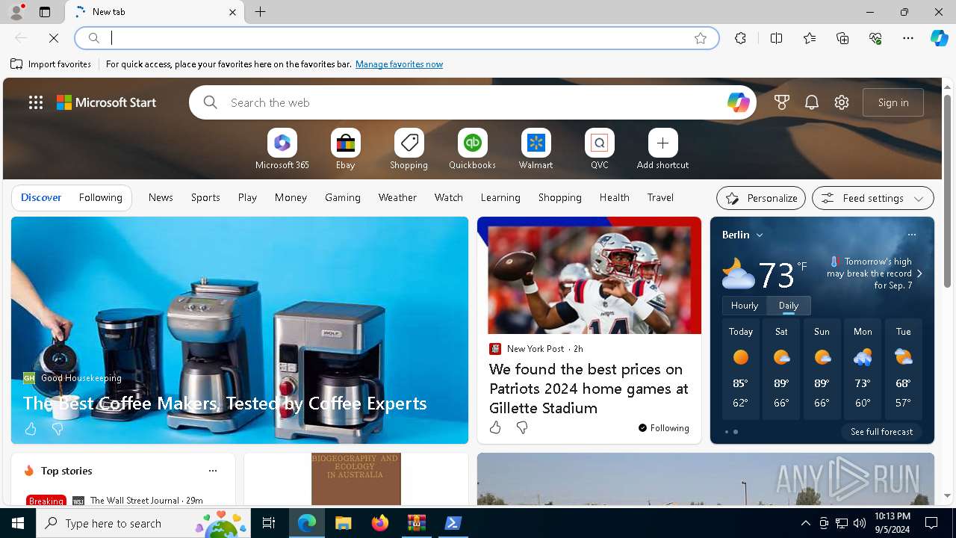Toggle Split screen in the toolbar

776,38
